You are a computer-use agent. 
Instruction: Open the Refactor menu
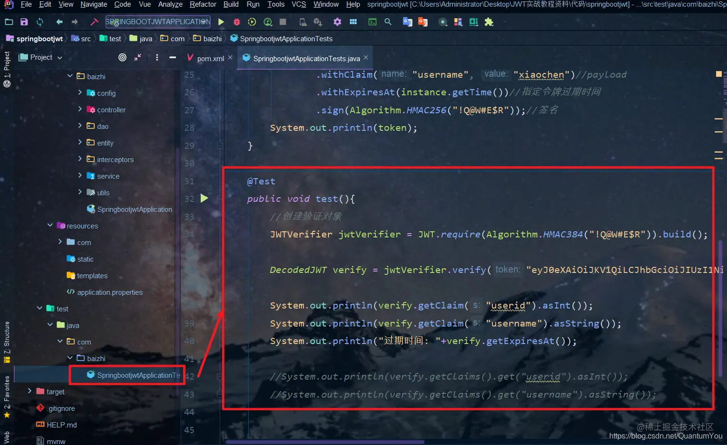pyautogui.click(x=203, y=4)
